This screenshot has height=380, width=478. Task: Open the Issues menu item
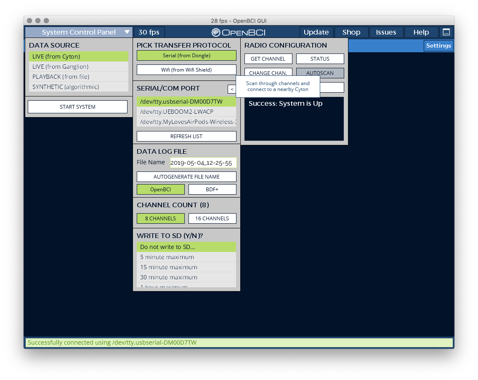click(x=386, y=32)
